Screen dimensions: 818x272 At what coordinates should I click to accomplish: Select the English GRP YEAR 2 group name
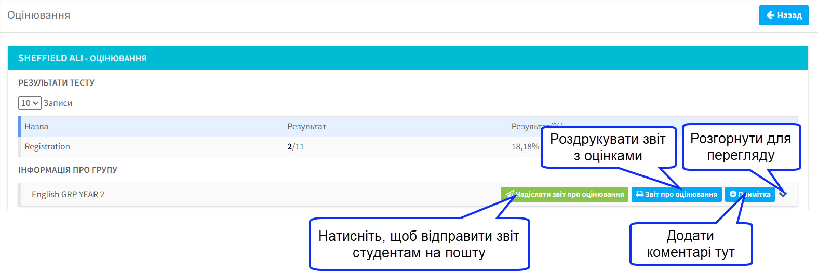pyautogui.click(x=68, y=195)
